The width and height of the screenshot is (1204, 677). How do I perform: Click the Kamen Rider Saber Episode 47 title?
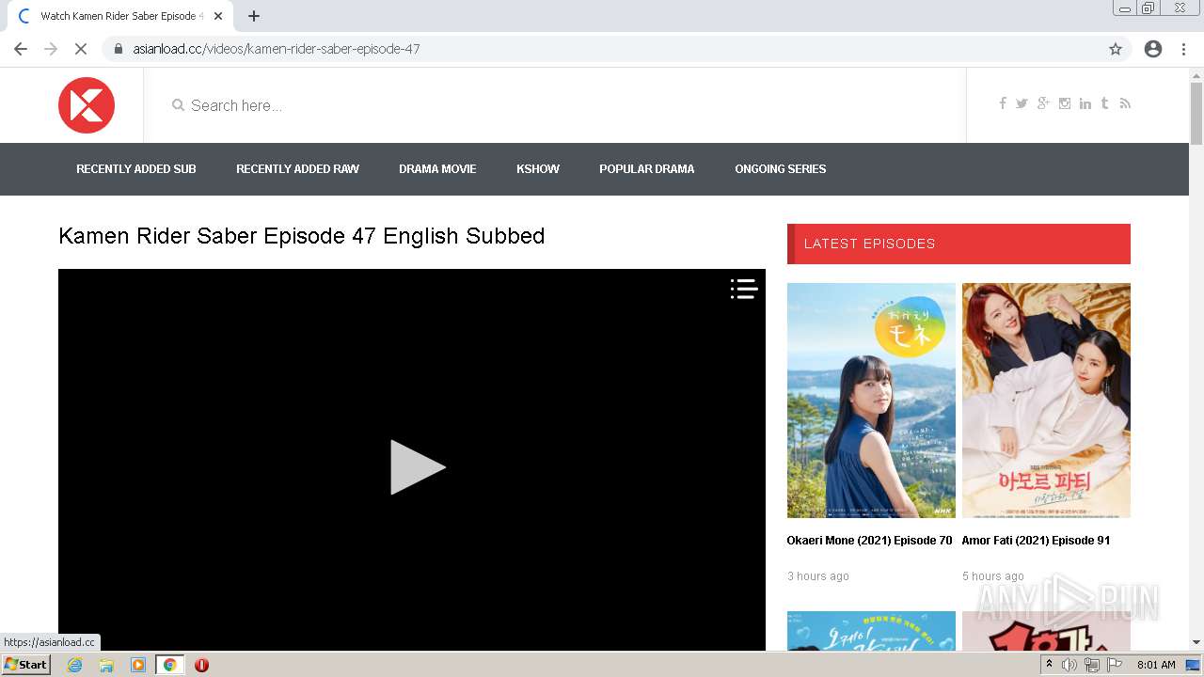302,236
